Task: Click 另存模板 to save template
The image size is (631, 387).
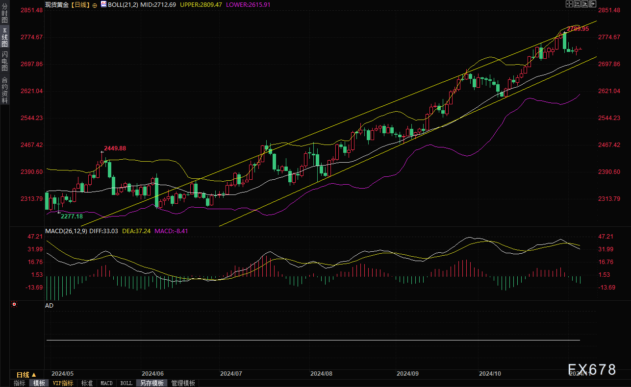Action: coord(151,383)
